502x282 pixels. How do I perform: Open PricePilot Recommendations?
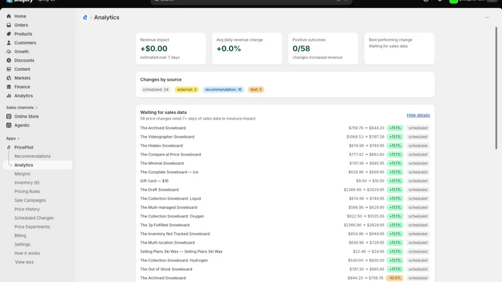[33, 156]
